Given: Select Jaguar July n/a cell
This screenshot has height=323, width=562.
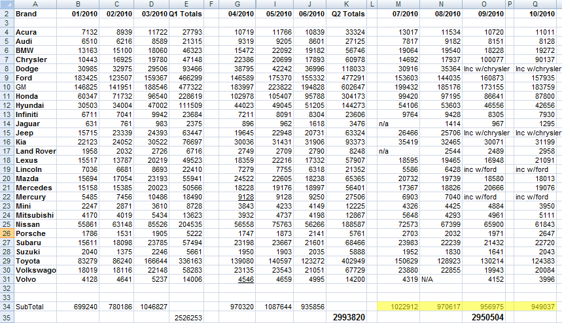Looking at the screenshot, I should point(398,124).
